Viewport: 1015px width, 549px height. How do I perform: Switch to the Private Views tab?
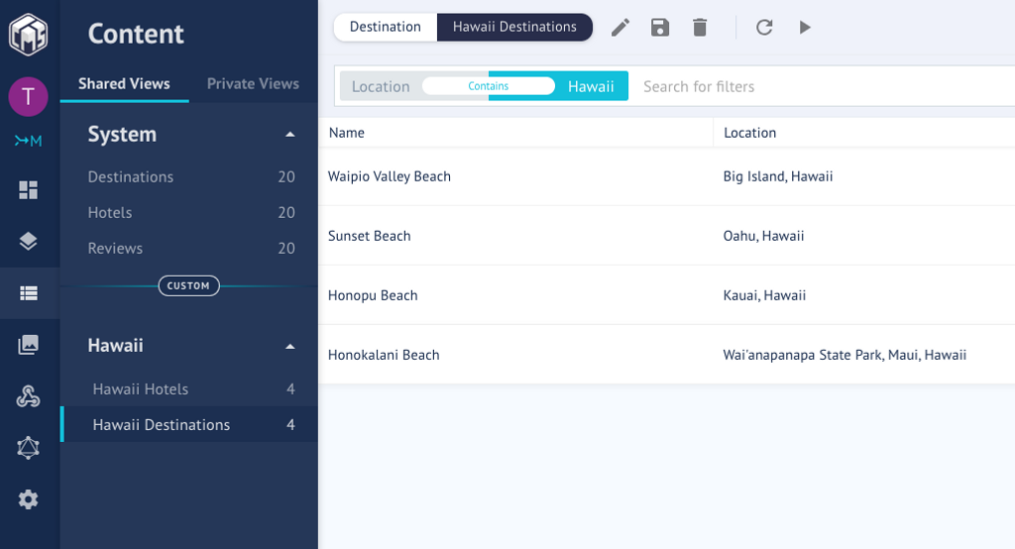[x=253, y=83]
